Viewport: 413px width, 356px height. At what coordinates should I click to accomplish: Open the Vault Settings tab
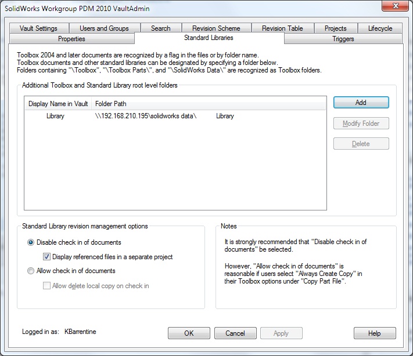click(38, 28)
